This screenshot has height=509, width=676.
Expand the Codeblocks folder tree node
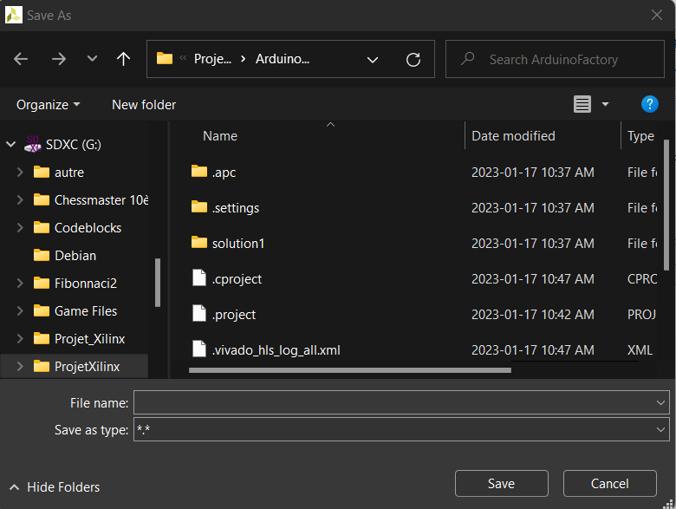(x=20, y=228)
